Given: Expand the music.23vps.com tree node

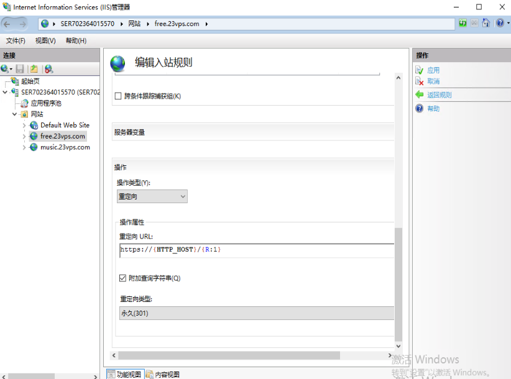Looking at the screenshot, I should (24, 147).
